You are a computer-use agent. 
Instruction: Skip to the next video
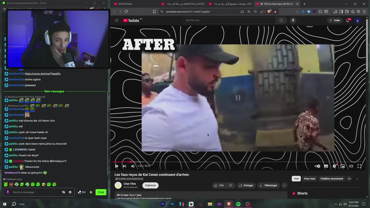click(124, 166)
